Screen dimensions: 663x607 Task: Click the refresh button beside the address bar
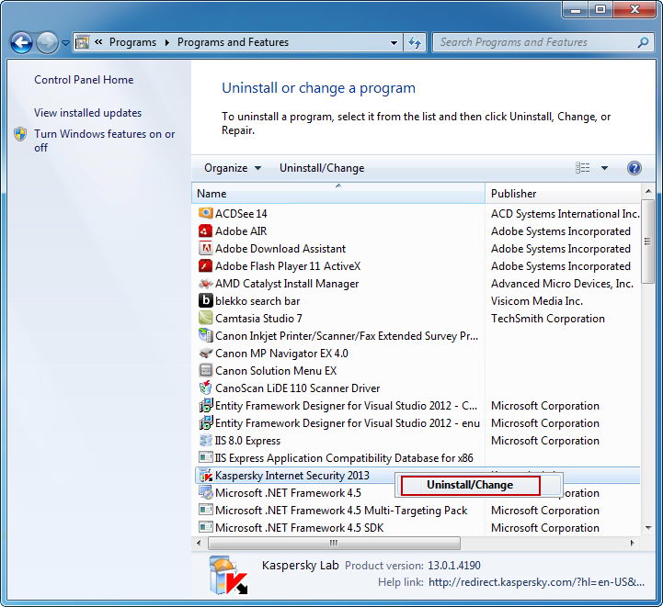[415, 42]
